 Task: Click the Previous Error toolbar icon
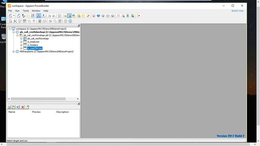(54, 16)
